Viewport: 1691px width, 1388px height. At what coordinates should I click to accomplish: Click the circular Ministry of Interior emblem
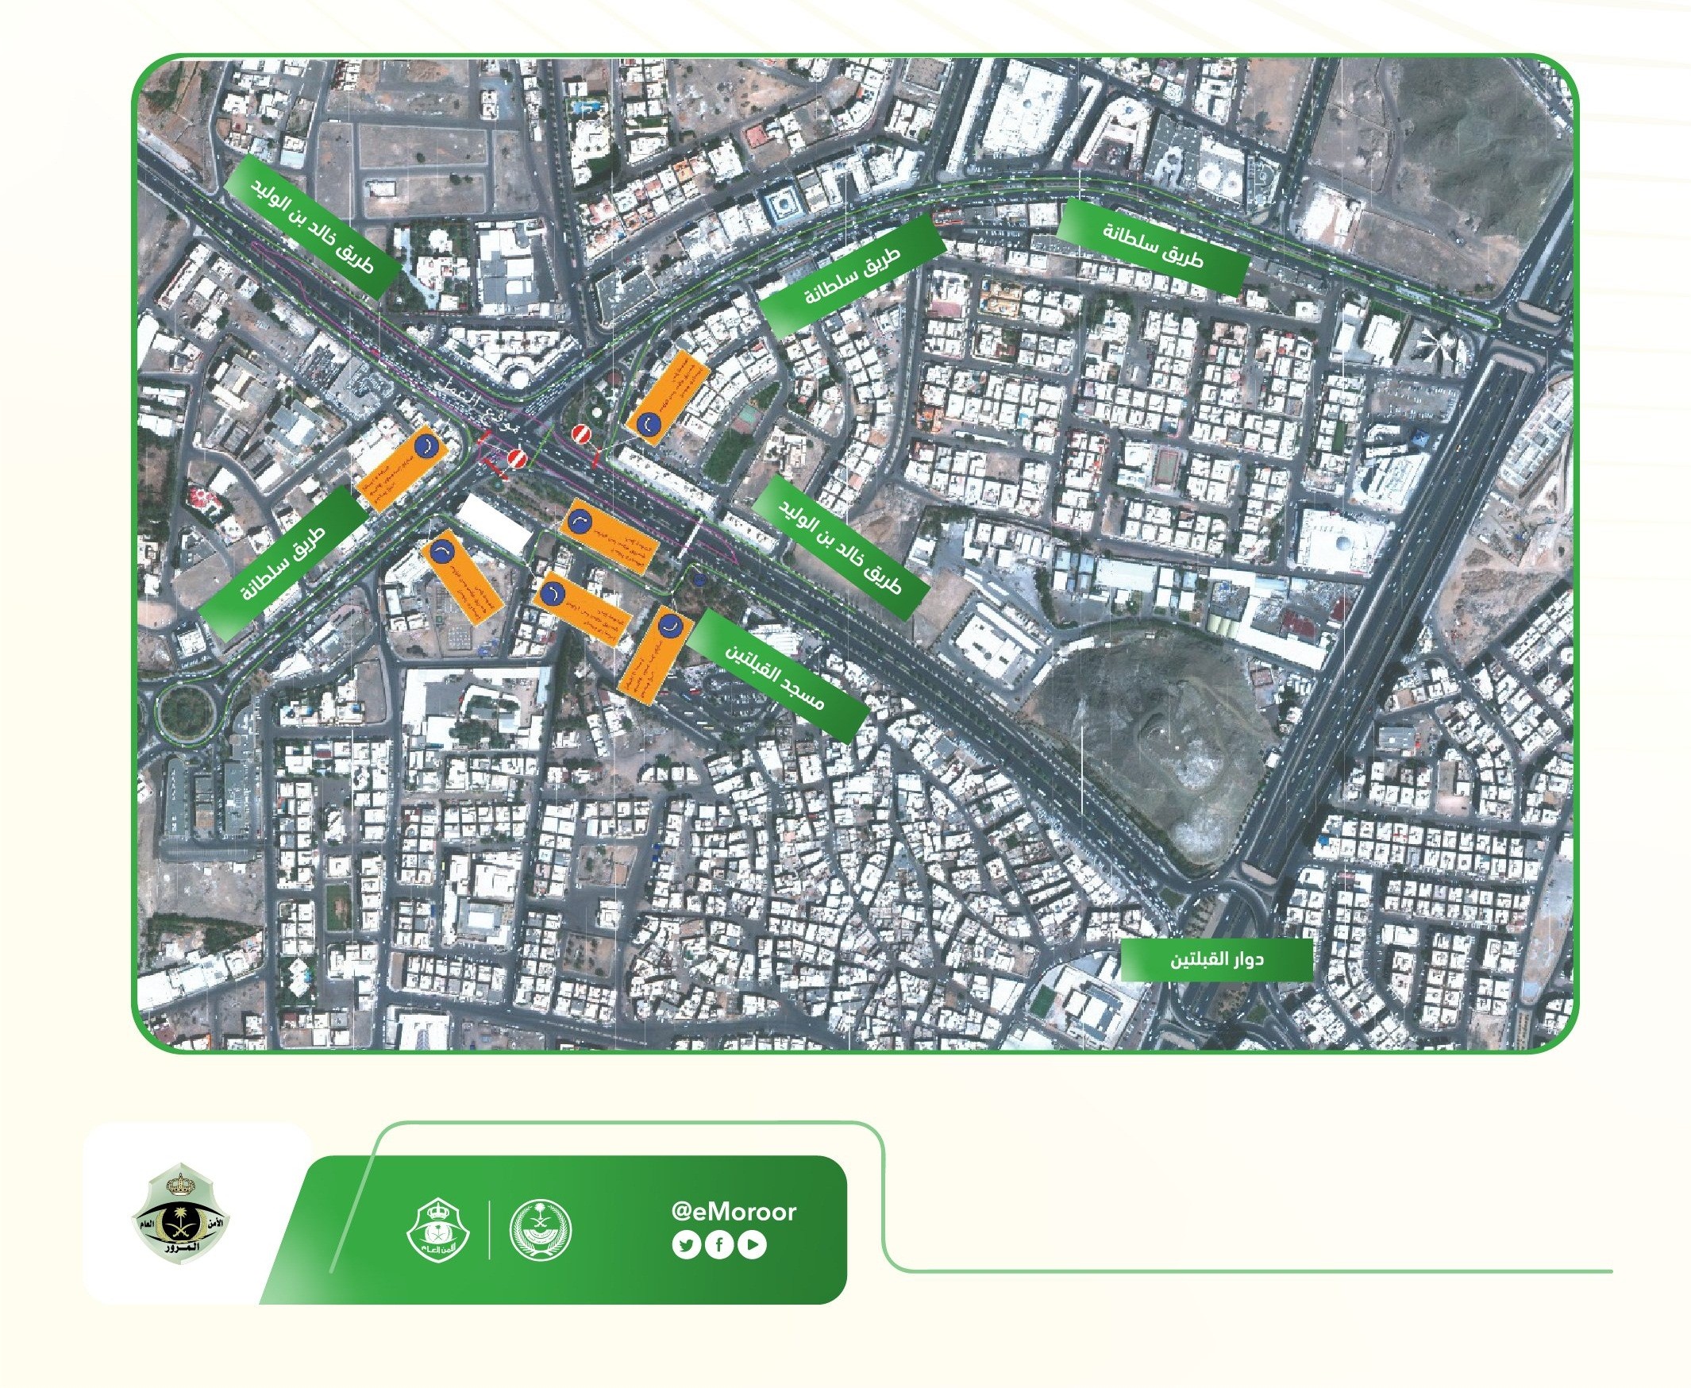(x=541, y=1230)
